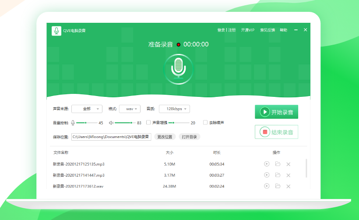Screen dimensions: 359x220
Task: Minimize the QVE recorder window
Action: [x=296, y=30]
